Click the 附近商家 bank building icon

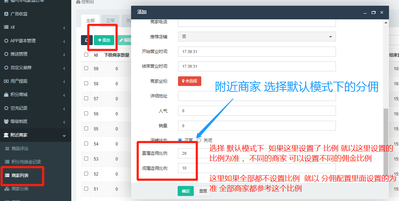[x=6, y=135]
